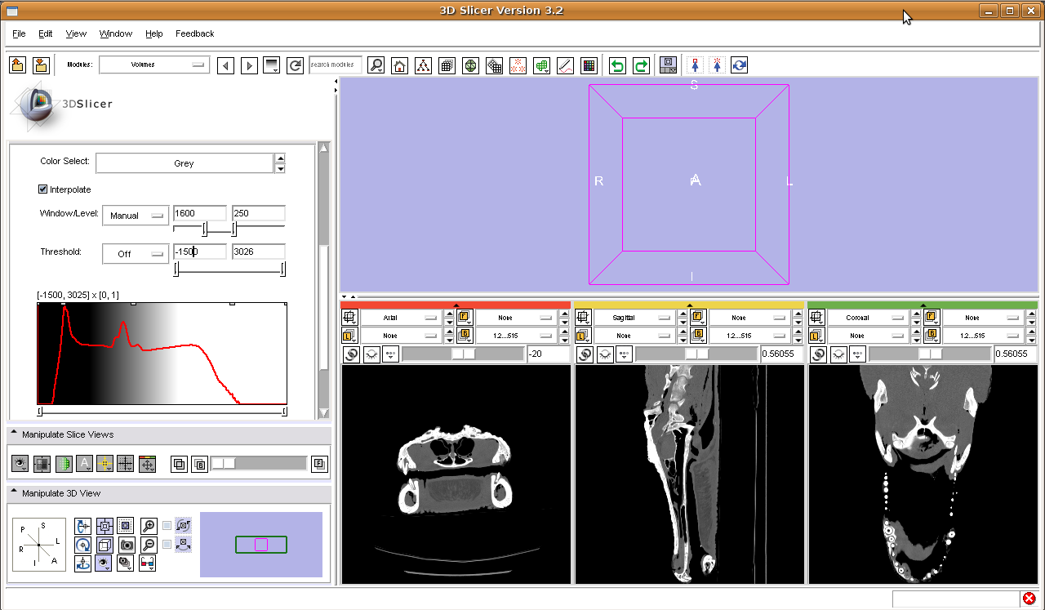The width and height of the screenshot is (1045, 610).
Task: Open the Edit menu
Action: [x=46, y=33]
